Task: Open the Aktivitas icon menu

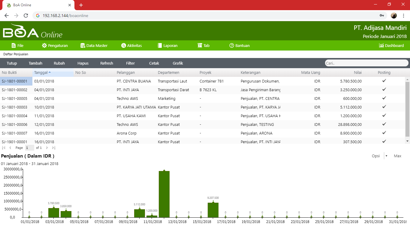Action: pyautogui.click(x=123, y=45)
